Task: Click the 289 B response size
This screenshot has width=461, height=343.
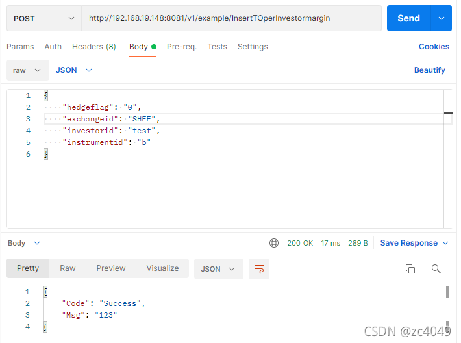Action: point(358,243)
